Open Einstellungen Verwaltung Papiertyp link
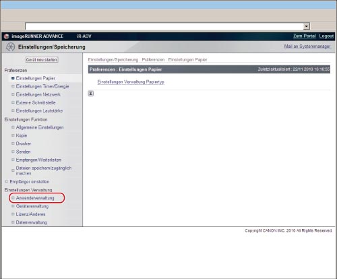The width and height of the screenshot is (337, 279). click(x=131, y=82)
